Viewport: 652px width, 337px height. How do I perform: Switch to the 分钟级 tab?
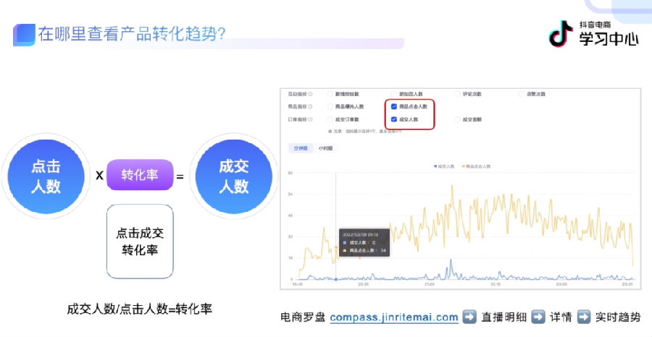[x=299, y=148]
